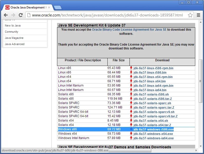Download jdk-6u37-windows-x64.exe link
Viewport: 204px width, 154px height.
[x=153, y=134]
